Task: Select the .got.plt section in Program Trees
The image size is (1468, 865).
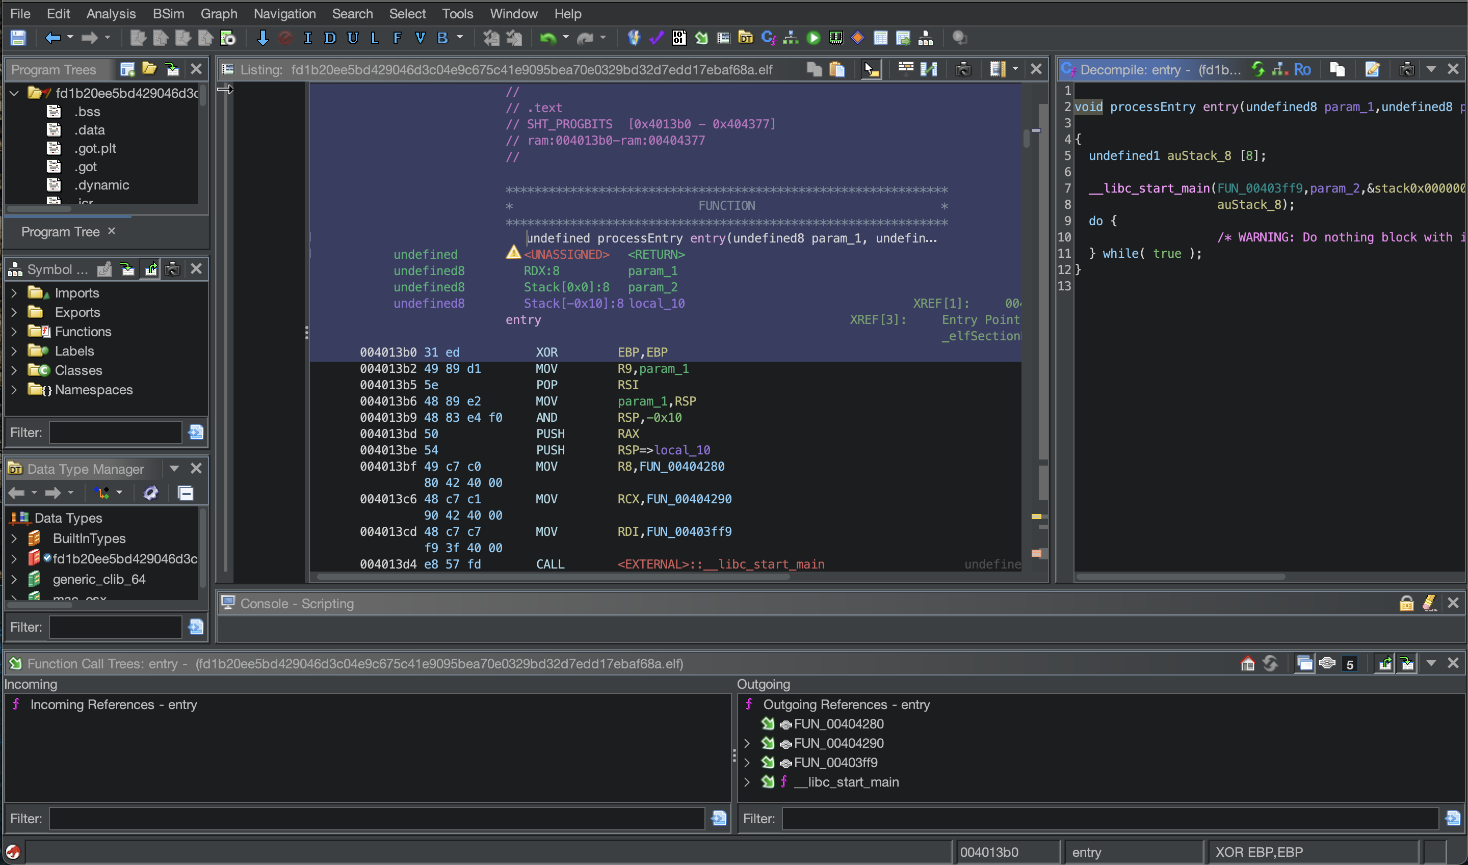Action: click(95, 148)
